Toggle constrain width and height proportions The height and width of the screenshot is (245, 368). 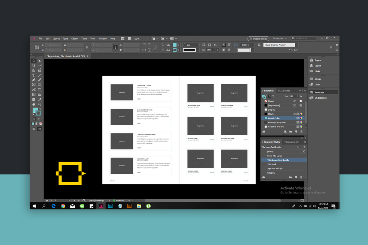pyautogui.click(x=87, y=47)
